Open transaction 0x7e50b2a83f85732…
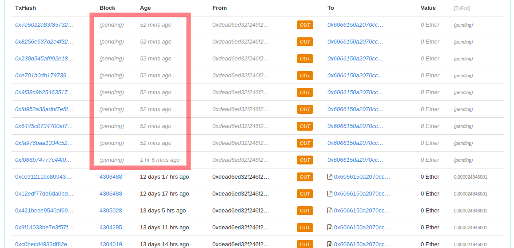The image size is (514, 248). pos(44,24)
